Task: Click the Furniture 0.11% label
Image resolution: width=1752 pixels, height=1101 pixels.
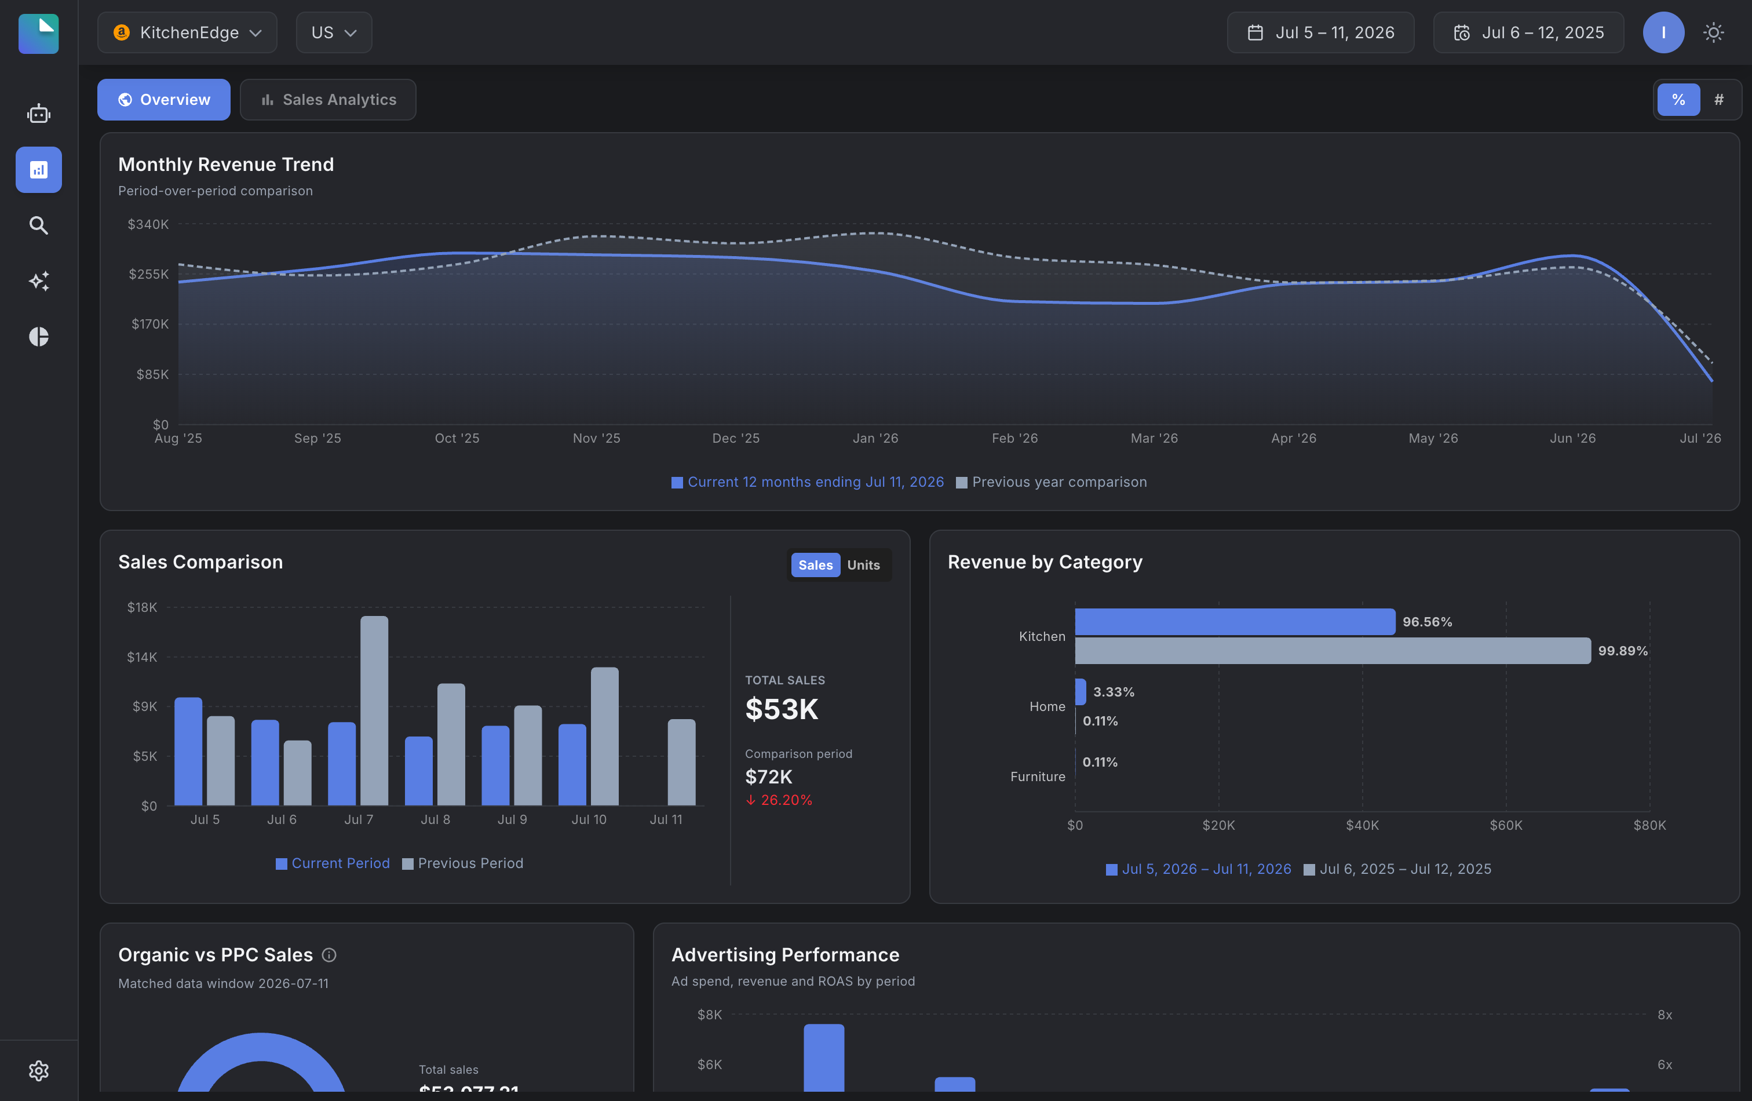Action: tap(1100, 763)
